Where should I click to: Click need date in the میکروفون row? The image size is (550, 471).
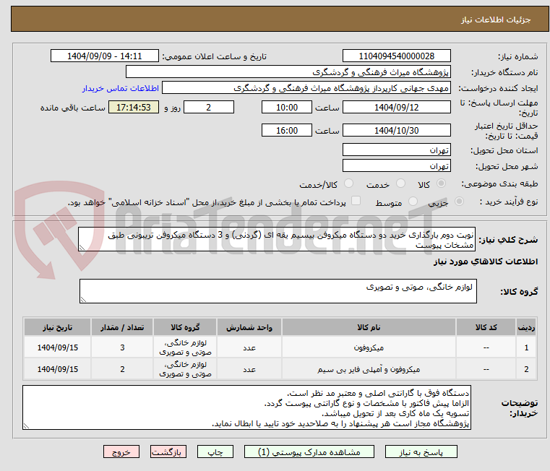coord(58,347)
